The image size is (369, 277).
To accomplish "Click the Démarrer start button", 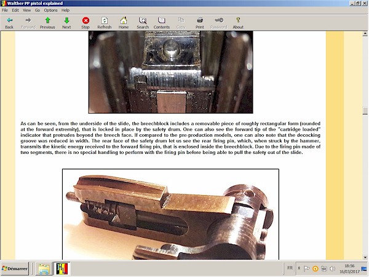I will tap(15, 268).
